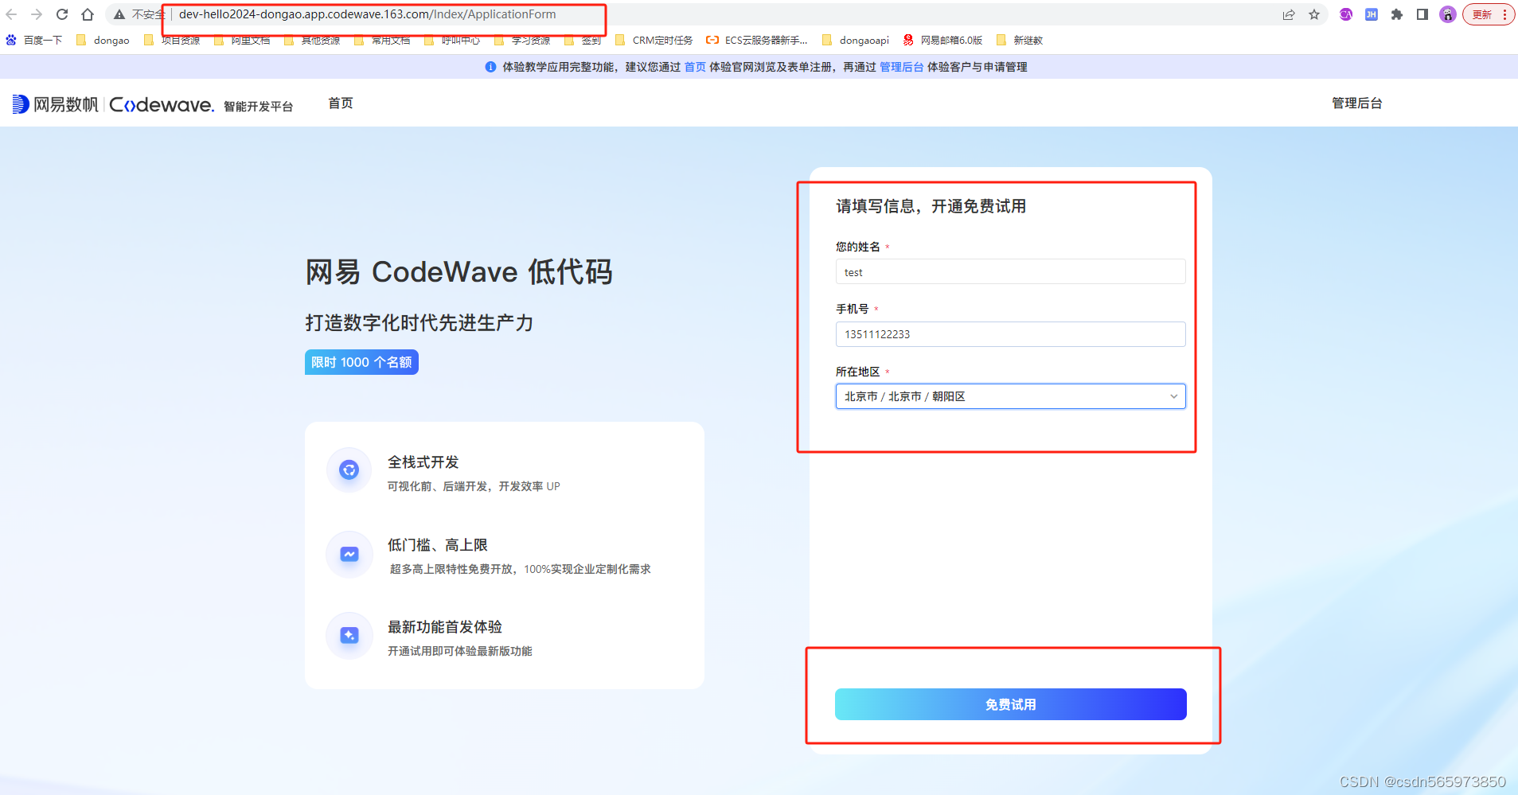The image size is (1518, 795).
Task: Click the 免费试用 submit button
Action: click(x=1010, y=704)
